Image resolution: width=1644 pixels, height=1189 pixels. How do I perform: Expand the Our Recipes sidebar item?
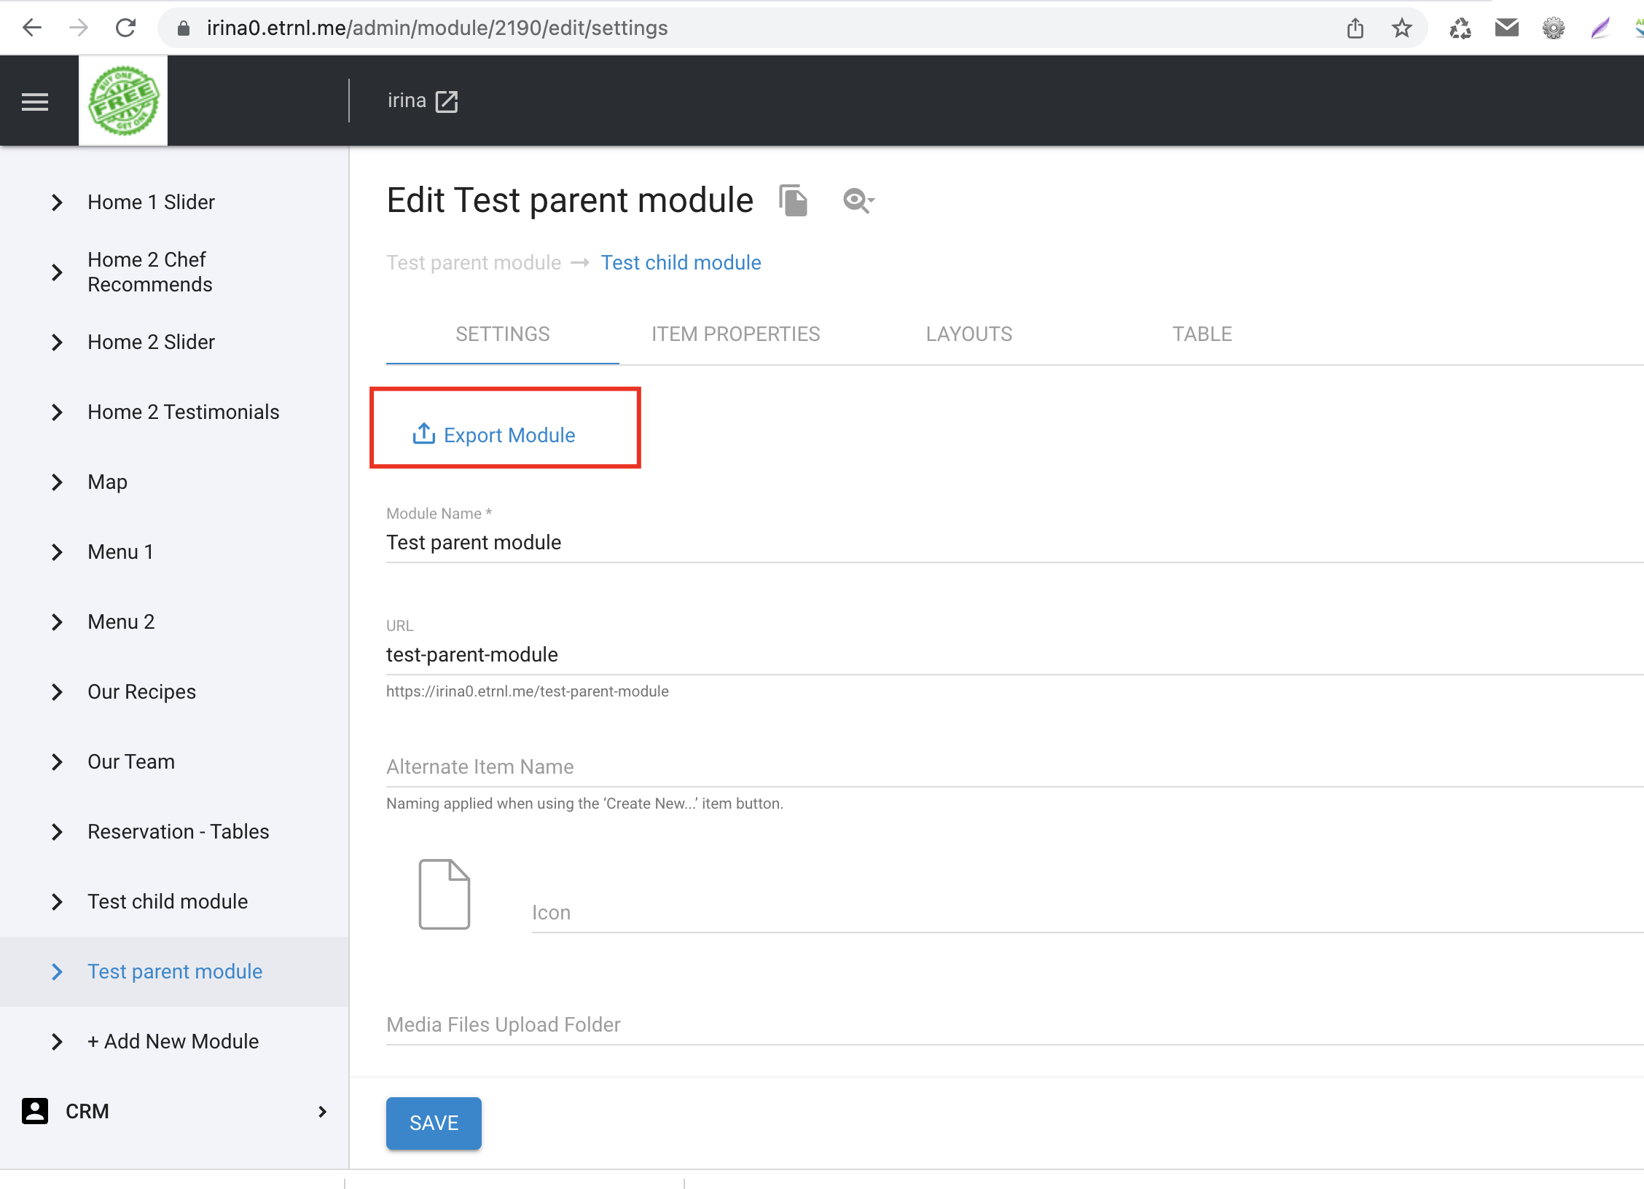coord(56,691)
